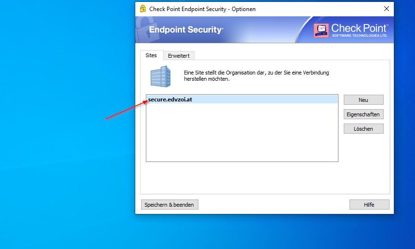Click the Check Point pink logo icon
This screenshot has width=415, height=249.
[x=321, y=30]
